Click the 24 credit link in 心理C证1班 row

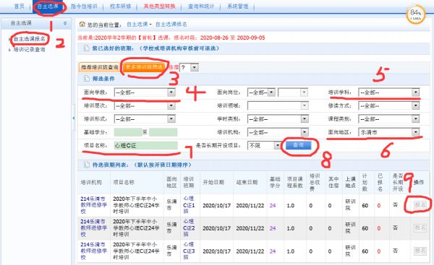[273, 206]
